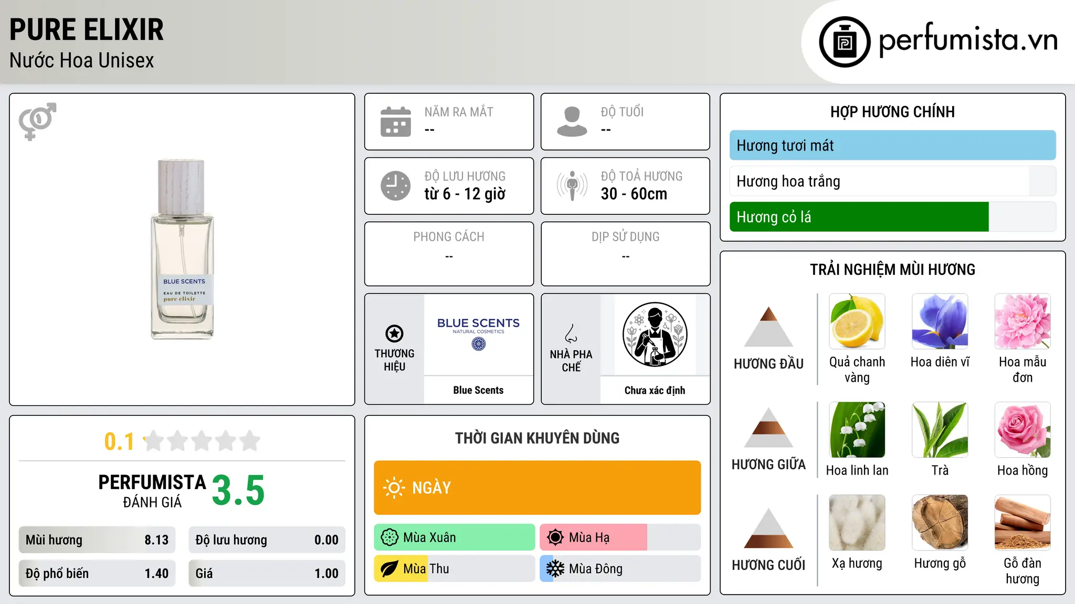
Task: Click the Hương hoa trắng accord bar
Action: (893, 181)
